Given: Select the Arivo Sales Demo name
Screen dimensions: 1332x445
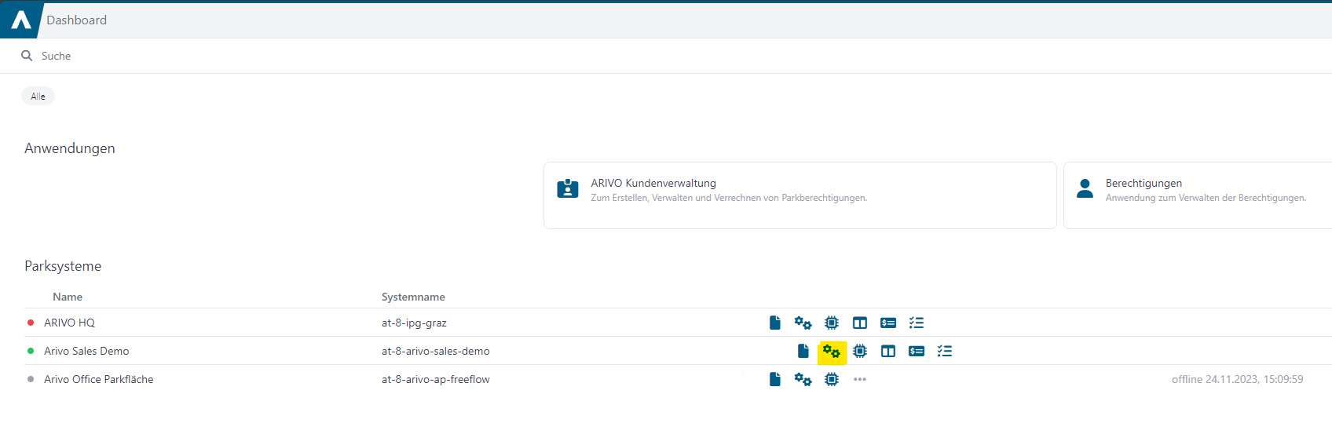Looking at the screenshot, I should click(x=86, y=351).
